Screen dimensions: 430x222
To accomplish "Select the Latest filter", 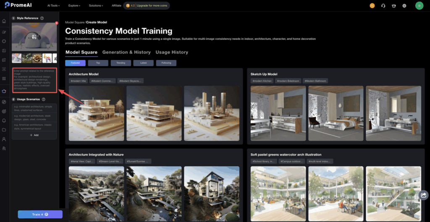I will point(144,63).
